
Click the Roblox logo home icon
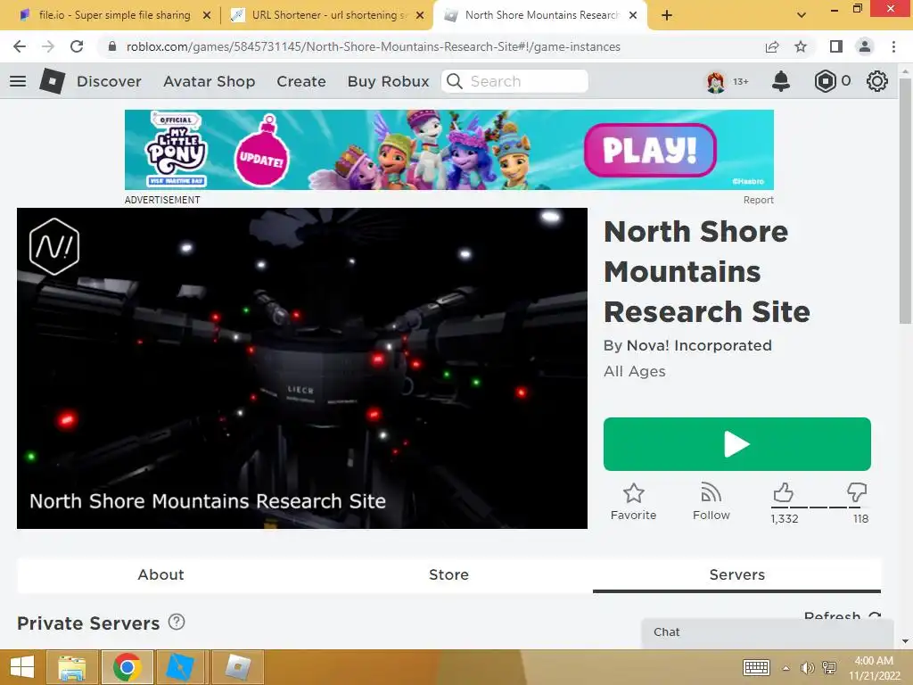click(52, 81)
